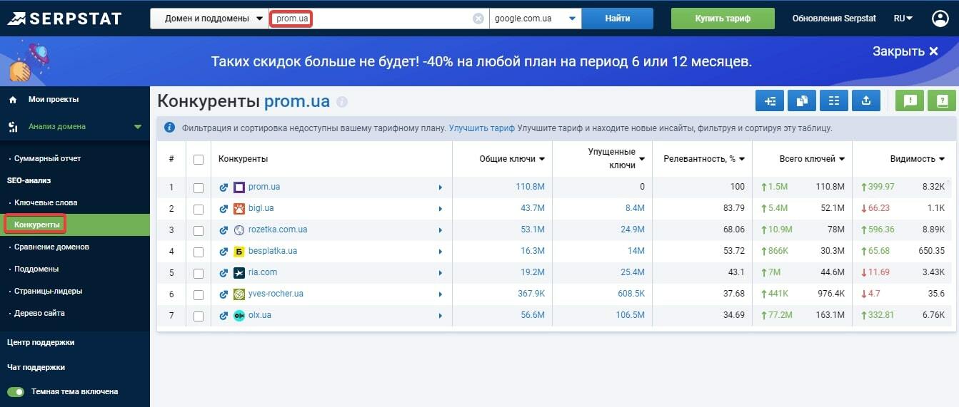This screenshot has width=959, height=407.
Task: Open the google.com.ua search engine dropdown
Action: point(536,19)
